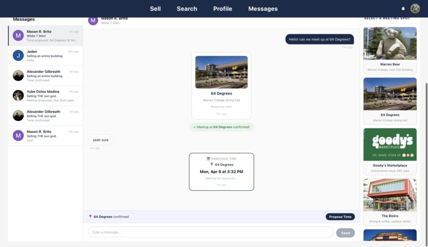Open the notification bell

[403, 8]
